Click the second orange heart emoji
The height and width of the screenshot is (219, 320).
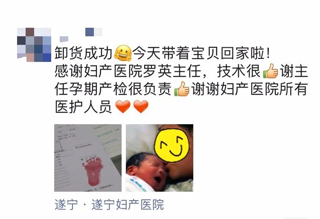[x=141, y=107]
